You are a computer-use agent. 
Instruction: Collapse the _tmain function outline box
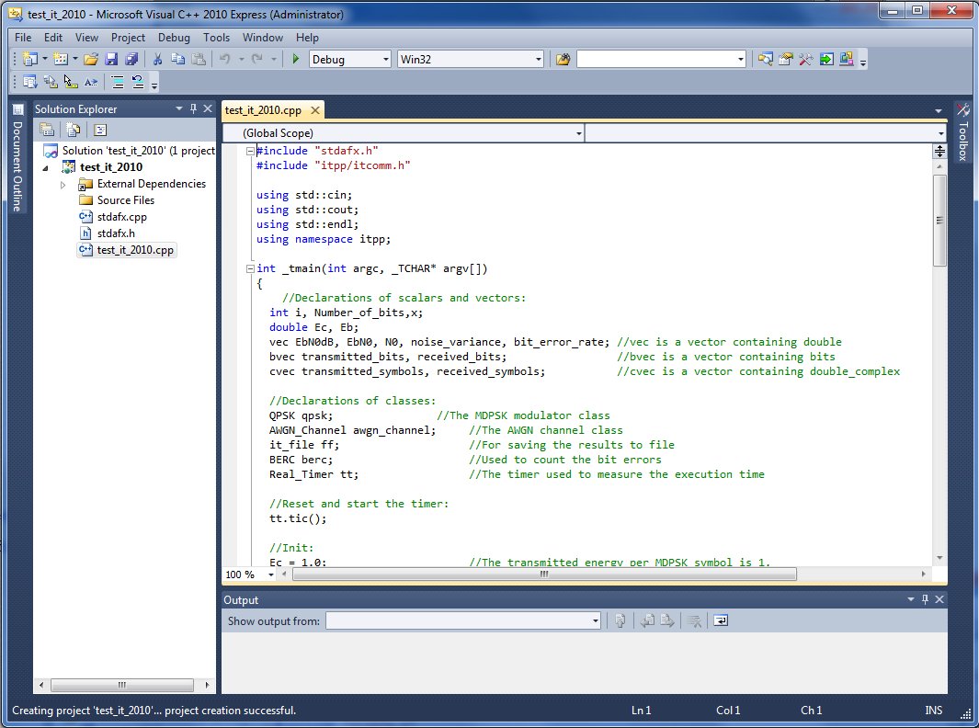[250, 269]
